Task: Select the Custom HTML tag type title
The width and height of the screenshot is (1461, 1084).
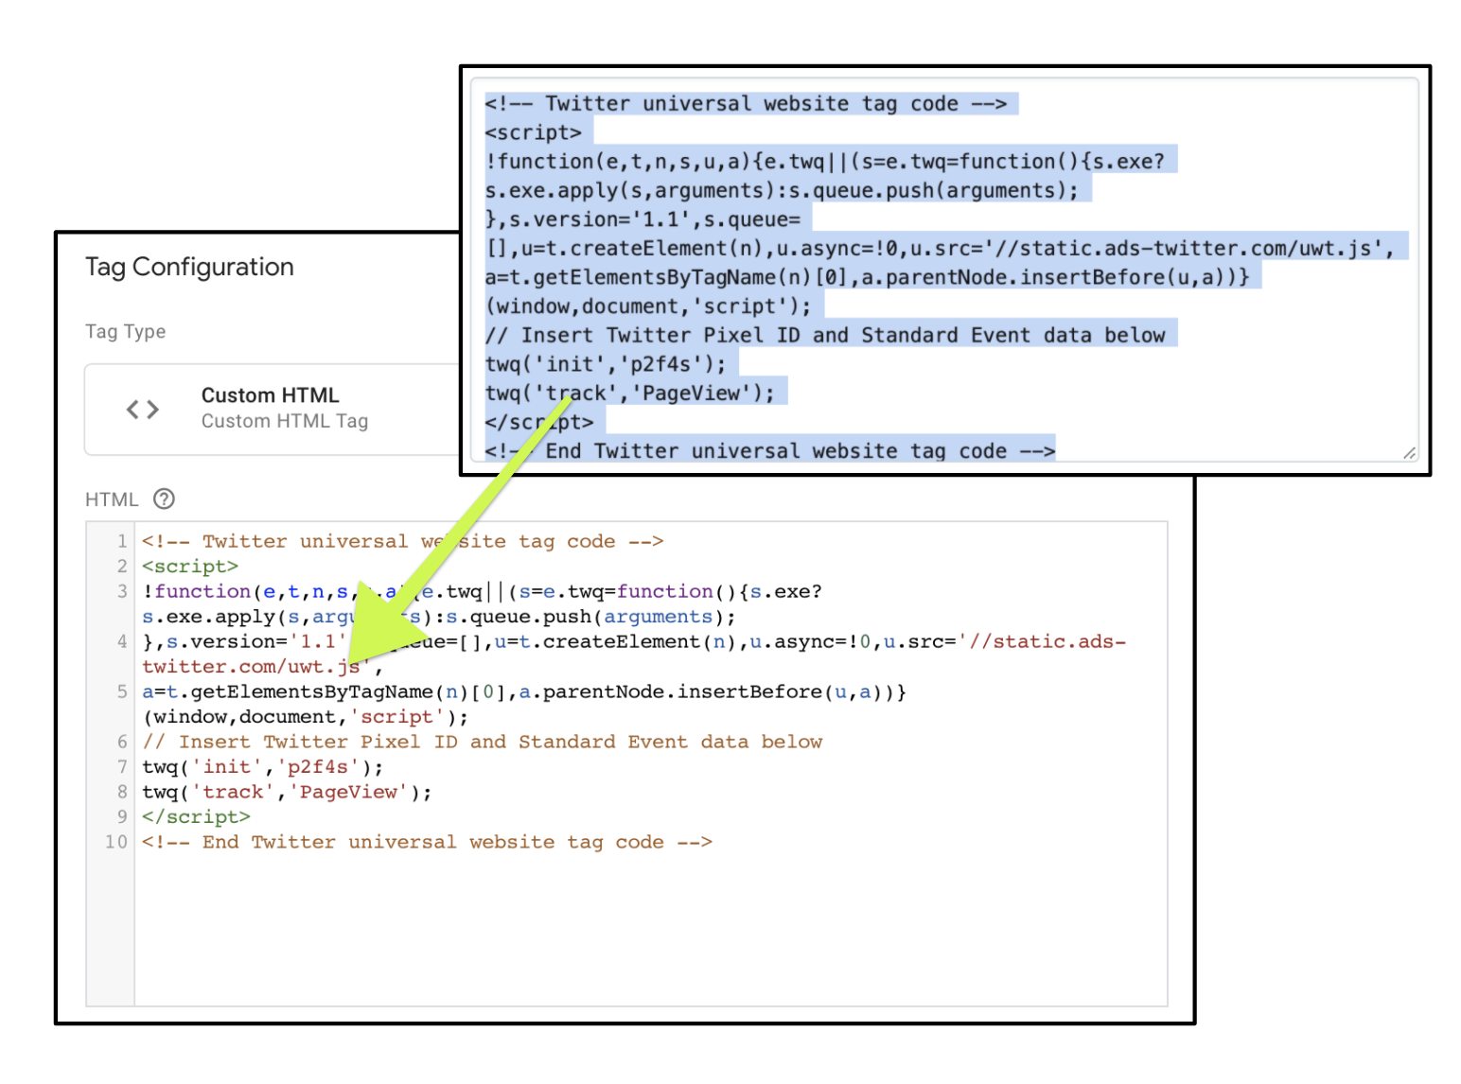Action: (270, 395)
